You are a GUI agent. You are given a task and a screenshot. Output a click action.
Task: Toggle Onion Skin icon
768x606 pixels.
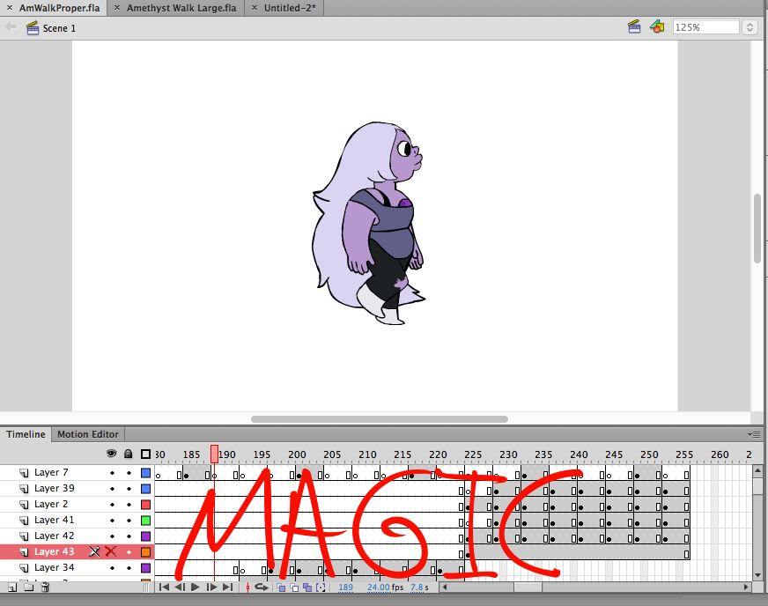281,588
